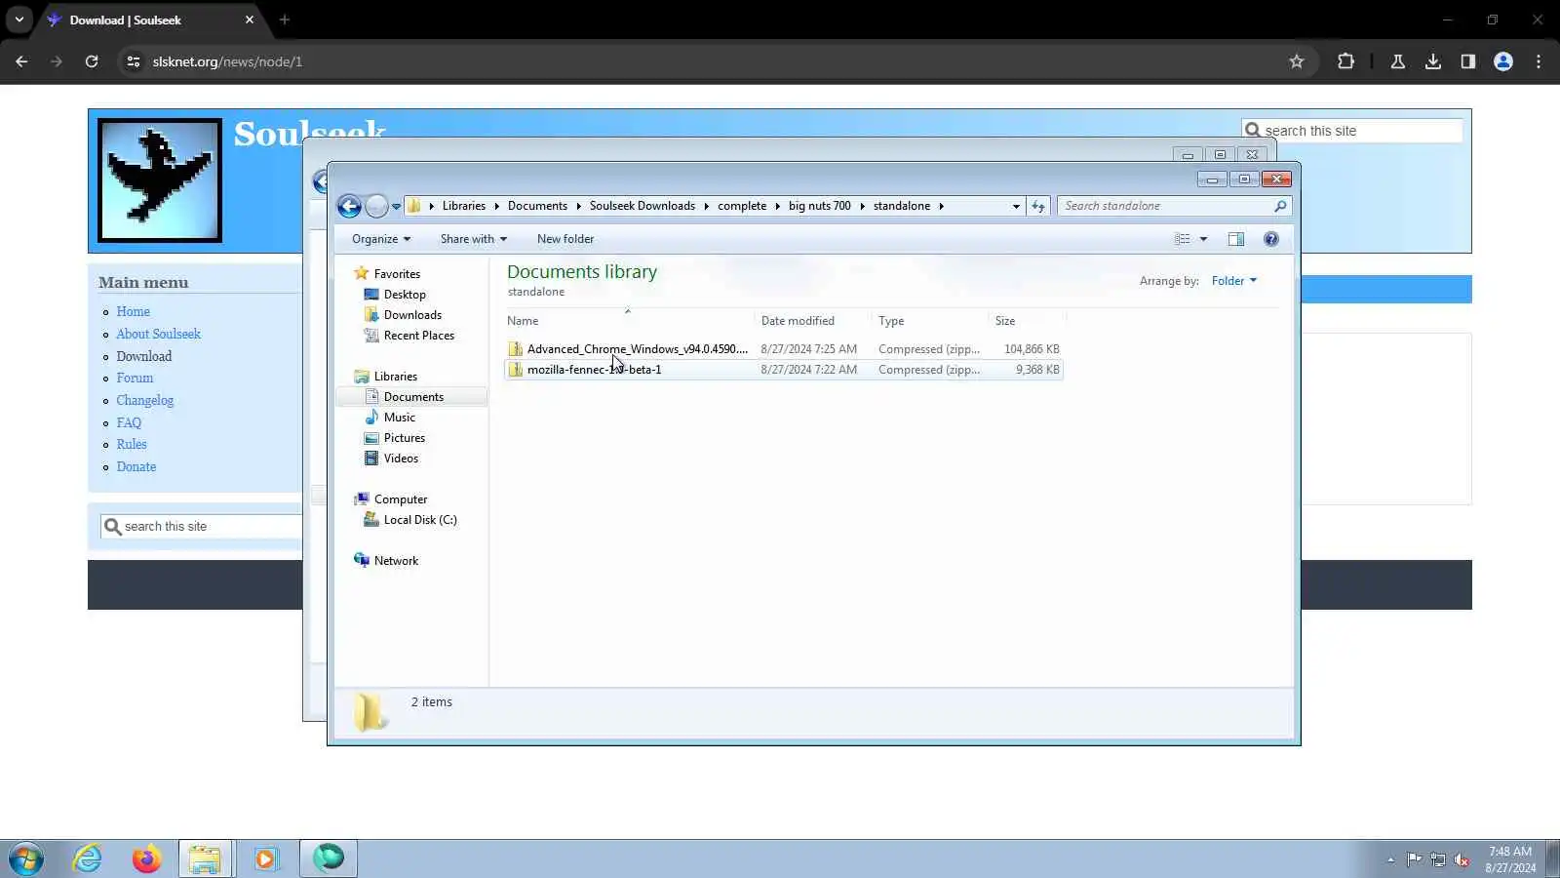The height and width of the screenshot is (878, 1560).
Task: Click the Explorer Forward arrow button
Action: click(x=376, y=206)
